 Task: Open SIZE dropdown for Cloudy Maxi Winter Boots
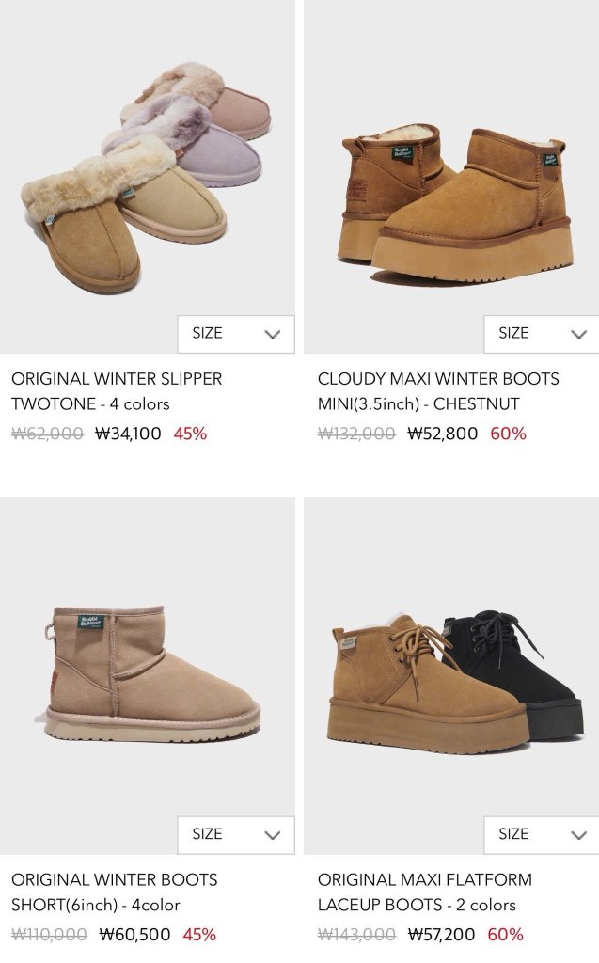(x=542, y=334)
